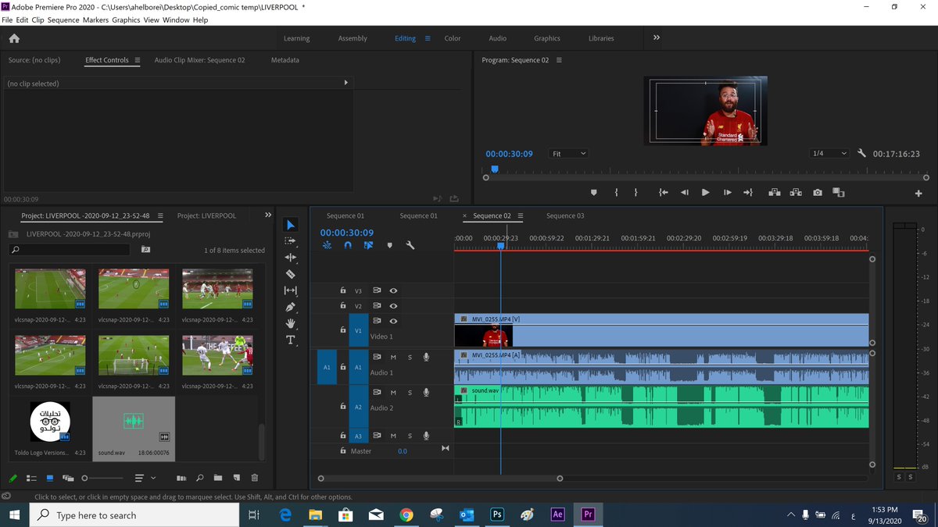The width and height of the screenshot is (938, 527).
Task: Click timeline timecode 00:00:30:09
Action: (346, 233)
